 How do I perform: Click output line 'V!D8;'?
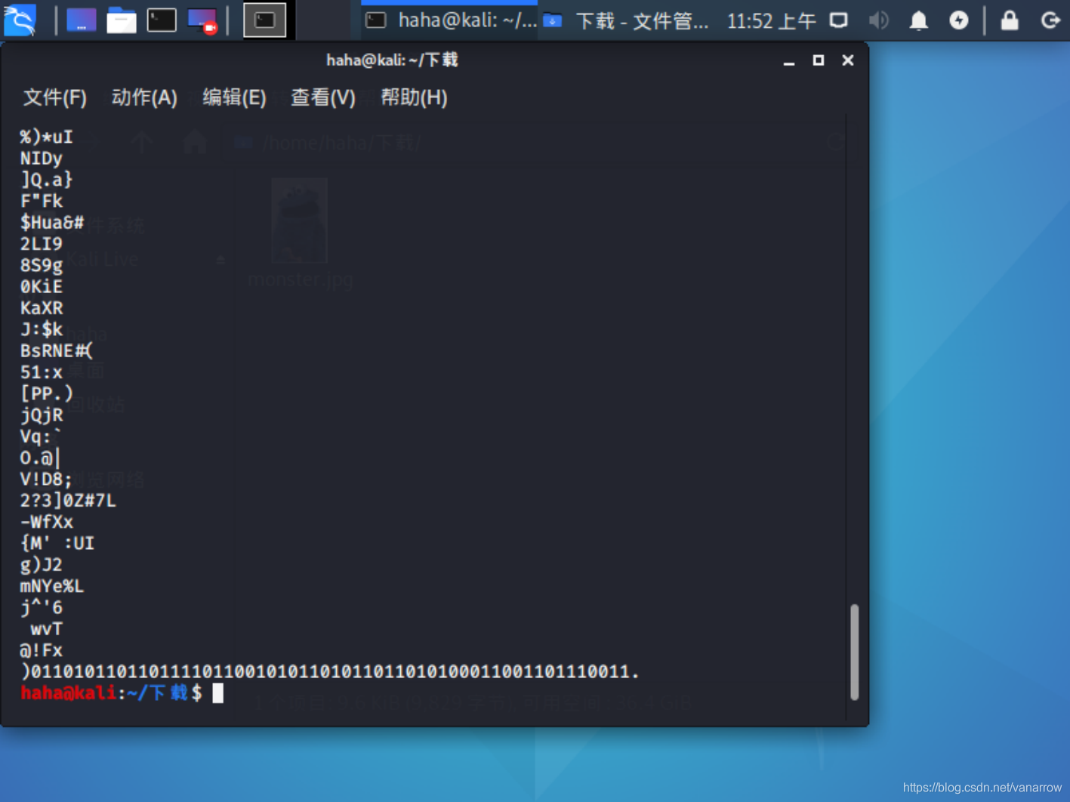coord(47,480)
